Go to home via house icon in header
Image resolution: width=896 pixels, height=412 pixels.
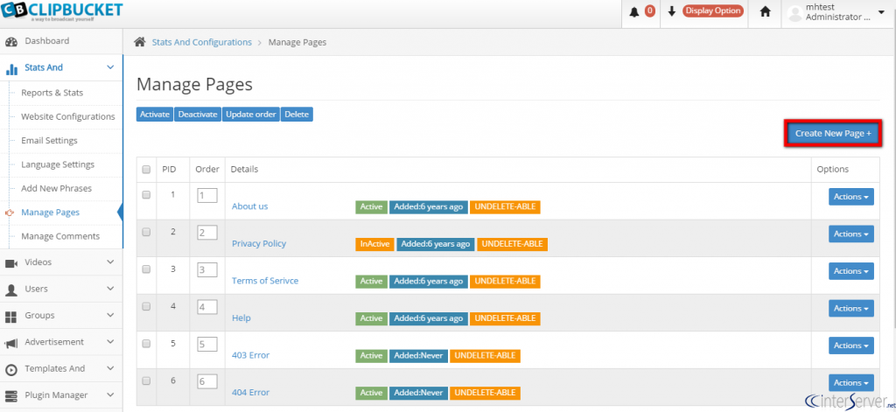(765, 11)
